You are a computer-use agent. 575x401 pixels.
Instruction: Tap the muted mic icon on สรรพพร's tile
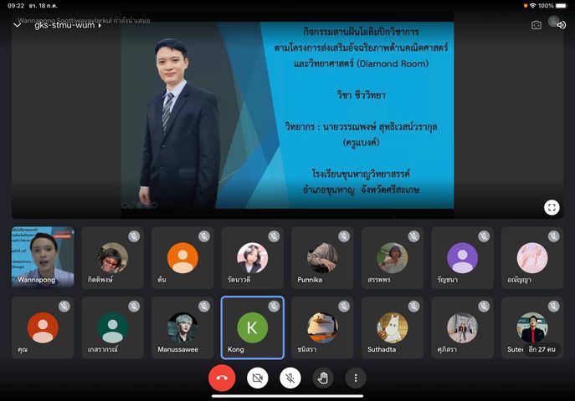(x=414, y=236)
